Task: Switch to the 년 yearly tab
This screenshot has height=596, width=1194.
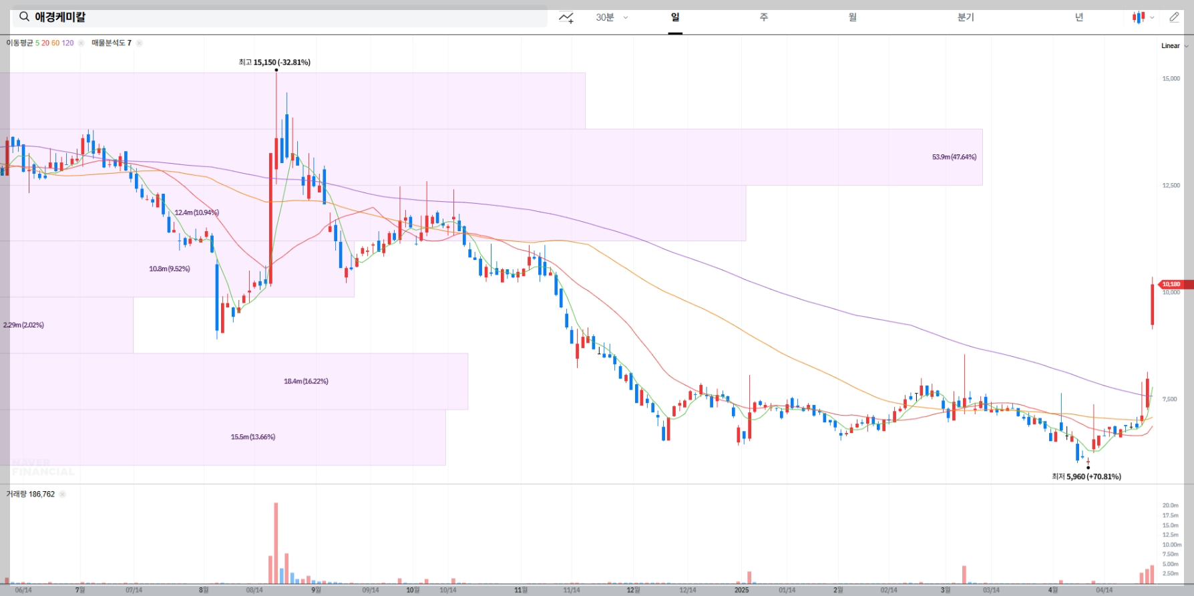Action: 1079,17
